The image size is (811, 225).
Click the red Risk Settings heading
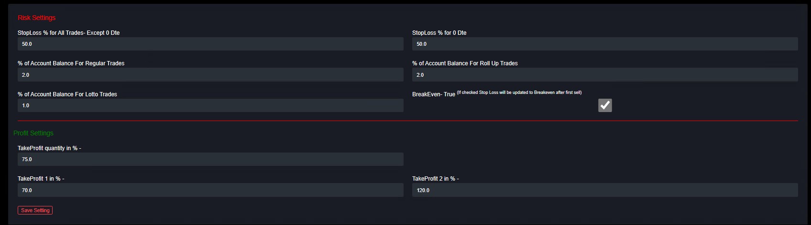37,18
